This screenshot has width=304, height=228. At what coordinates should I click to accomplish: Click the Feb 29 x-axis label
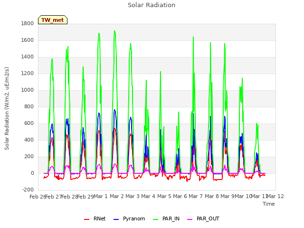[85, 197]
